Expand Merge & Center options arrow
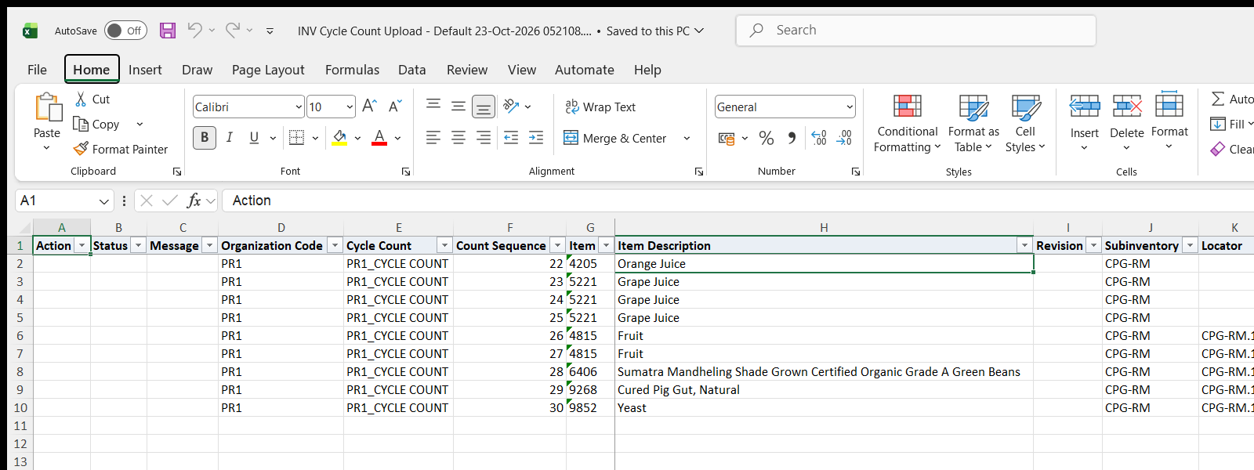Viewport: 1254px width, 470px height. pyautogui.click(x=687, y=139)
